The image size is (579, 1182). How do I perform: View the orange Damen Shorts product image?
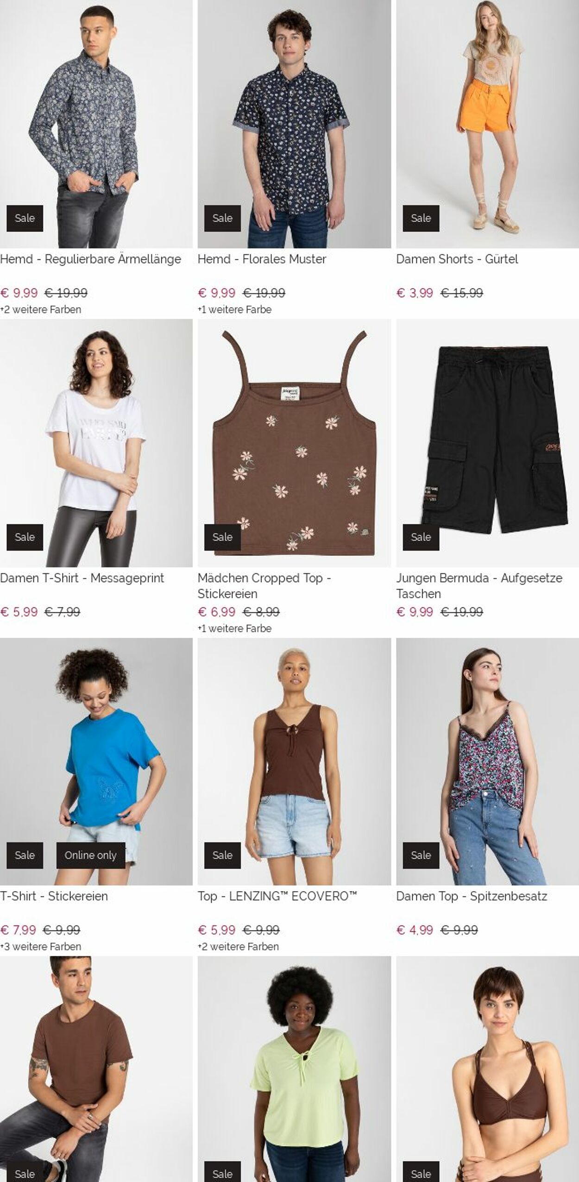pos(487,124)
